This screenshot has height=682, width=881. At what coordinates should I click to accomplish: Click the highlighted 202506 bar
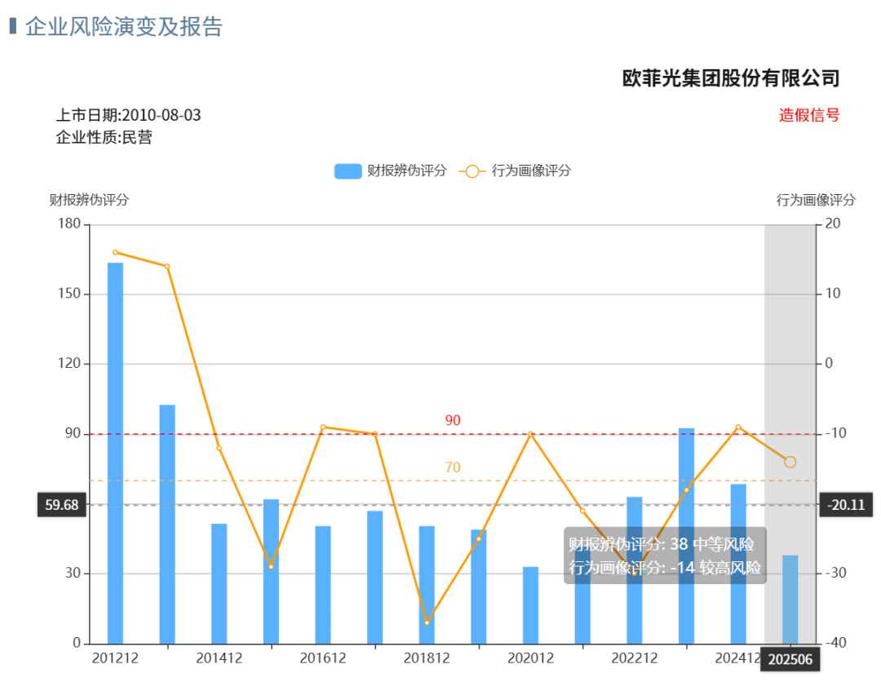pos(790,600)
